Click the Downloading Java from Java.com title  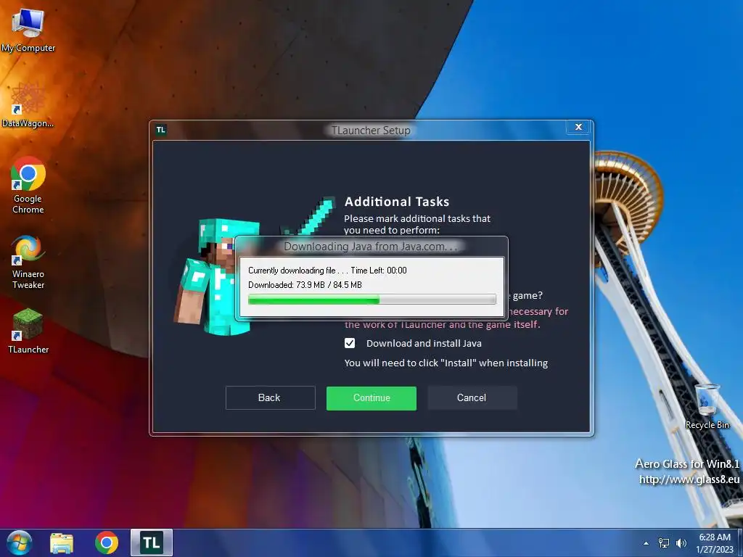(x=370, y=247)
